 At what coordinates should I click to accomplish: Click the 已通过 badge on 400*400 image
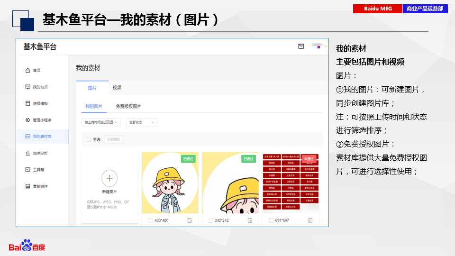coord(188,159)
